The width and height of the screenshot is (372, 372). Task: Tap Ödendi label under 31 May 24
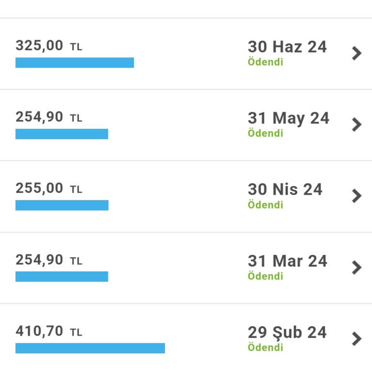(265, 133)
